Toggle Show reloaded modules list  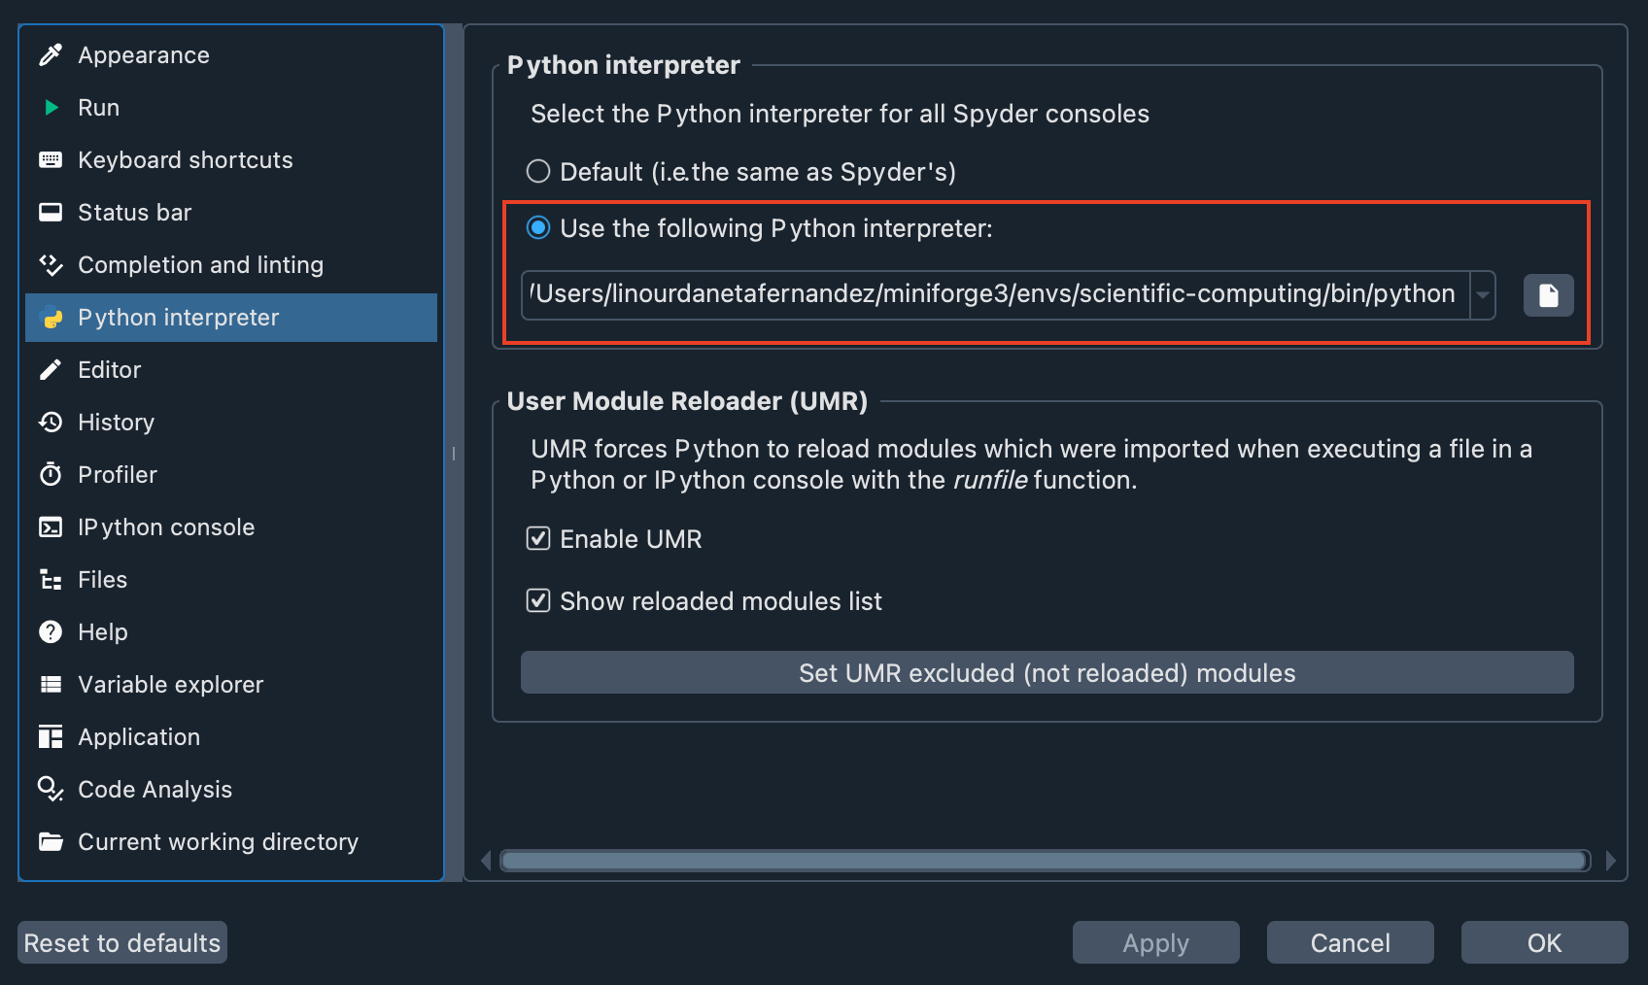pyautogui.click(x=538, y=600)
